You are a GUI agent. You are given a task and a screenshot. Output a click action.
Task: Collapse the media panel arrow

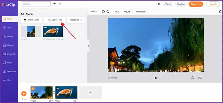88,46
